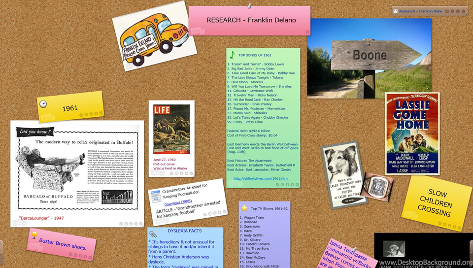The image size is (473, 268).
Task: Click 'Hans Christian Anderson was dyslexic' fact
Action: coord(178,259)
